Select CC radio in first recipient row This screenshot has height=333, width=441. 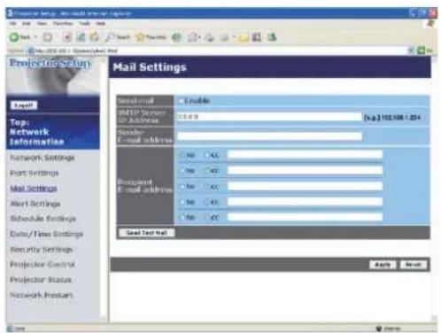click(x=206, y=155)
